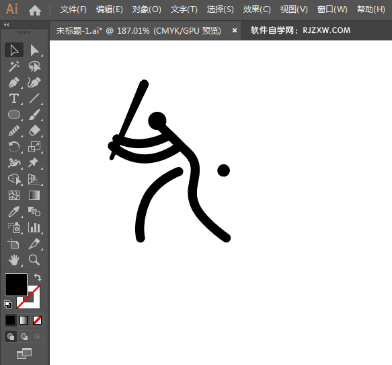
Task: Open the 窗口(W) menu
Action: 332,9
